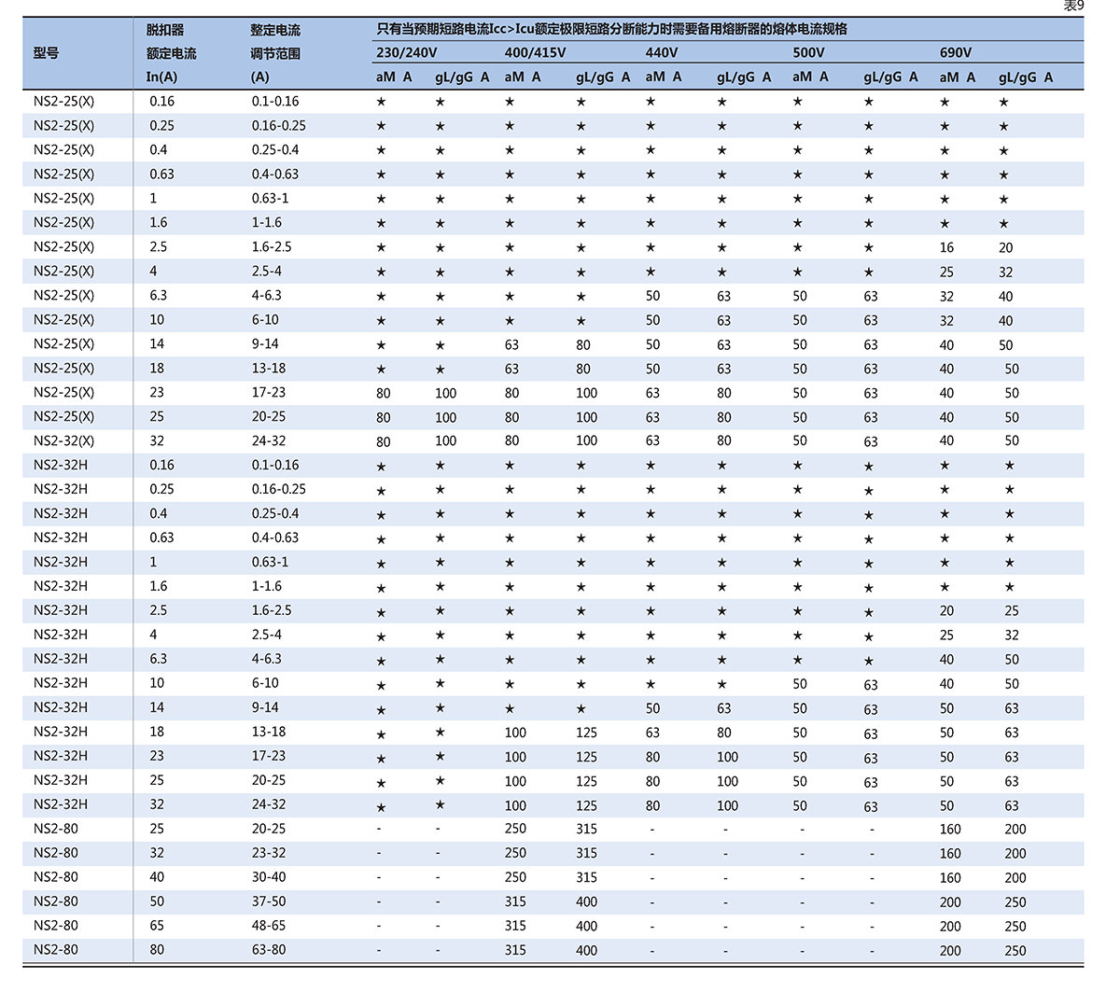
Task: Click the 整定电流调节范围 column header
Action: (x=275, y=53)
